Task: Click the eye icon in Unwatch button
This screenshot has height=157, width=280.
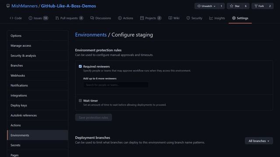Action: click(x=199, y=6)
